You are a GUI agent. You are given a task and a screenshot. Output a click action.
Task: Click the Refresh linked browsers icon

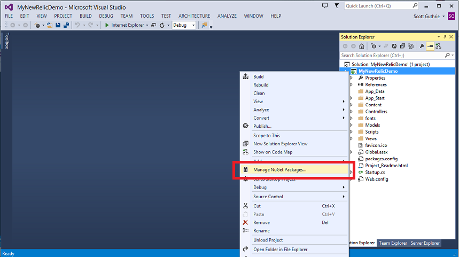162,25
